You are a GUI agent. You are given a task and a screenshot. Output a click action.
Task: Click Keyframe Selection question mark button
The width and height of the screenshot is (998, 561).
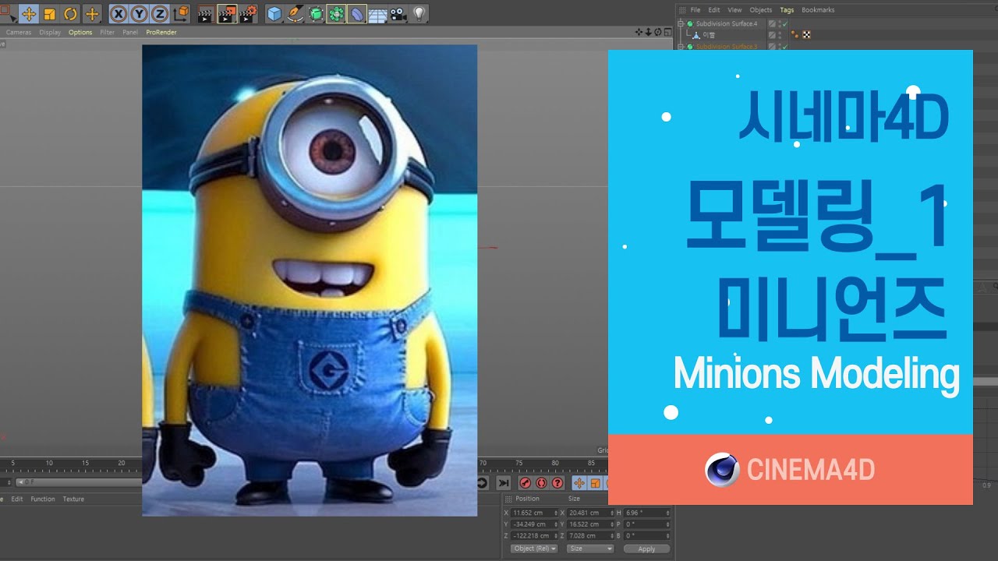pyautogui.click(x=557, y=483)
